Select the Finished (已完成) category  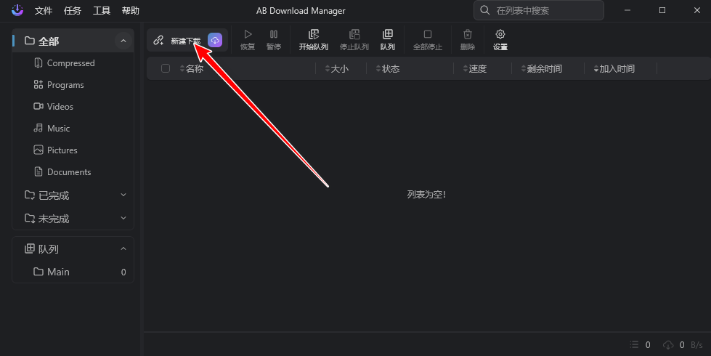click(73, 195)
